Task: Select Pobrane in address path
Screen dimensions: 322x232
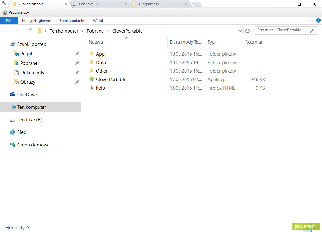Action: point(95,31)
